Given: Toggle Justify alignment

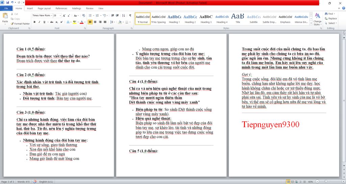Looking at the screenshot, I should 105,22.
